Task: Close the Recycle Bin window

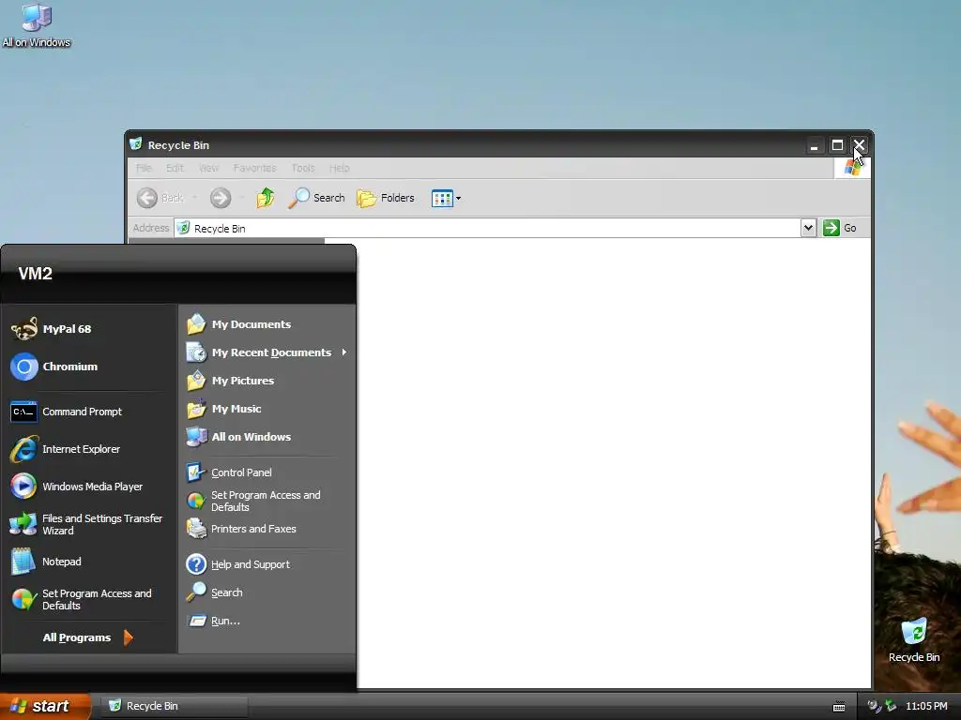Action: 860,145
